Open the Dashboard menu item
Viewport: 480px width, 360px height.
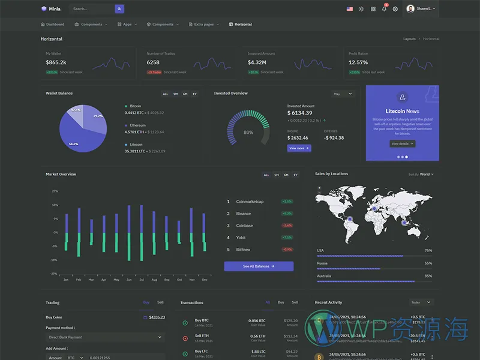click(x=53, y=25)
